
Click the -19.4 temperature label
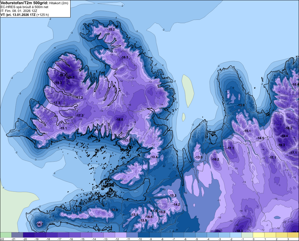pyautogui.click(x=284, y=136)
